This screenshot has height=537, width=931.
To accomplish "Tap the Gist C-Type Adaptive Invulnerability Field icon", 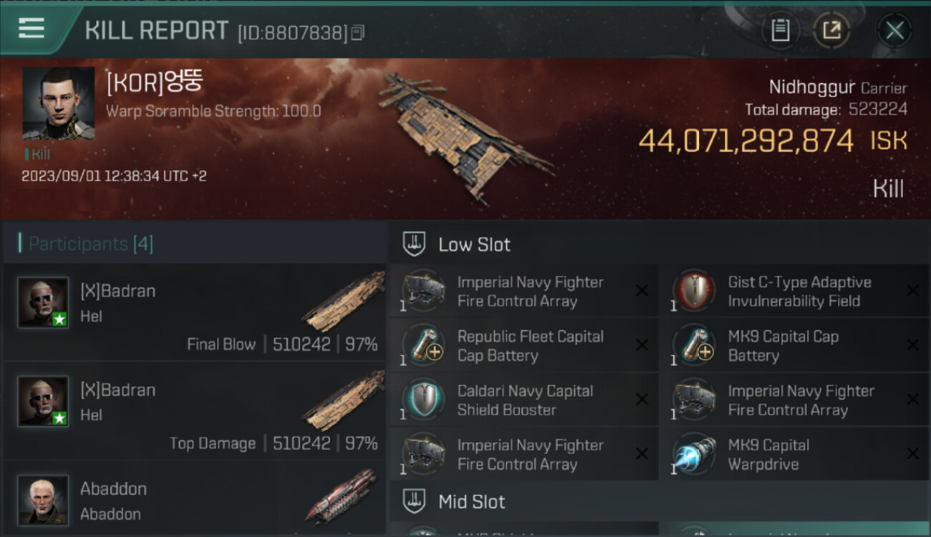I will [694, 291].
